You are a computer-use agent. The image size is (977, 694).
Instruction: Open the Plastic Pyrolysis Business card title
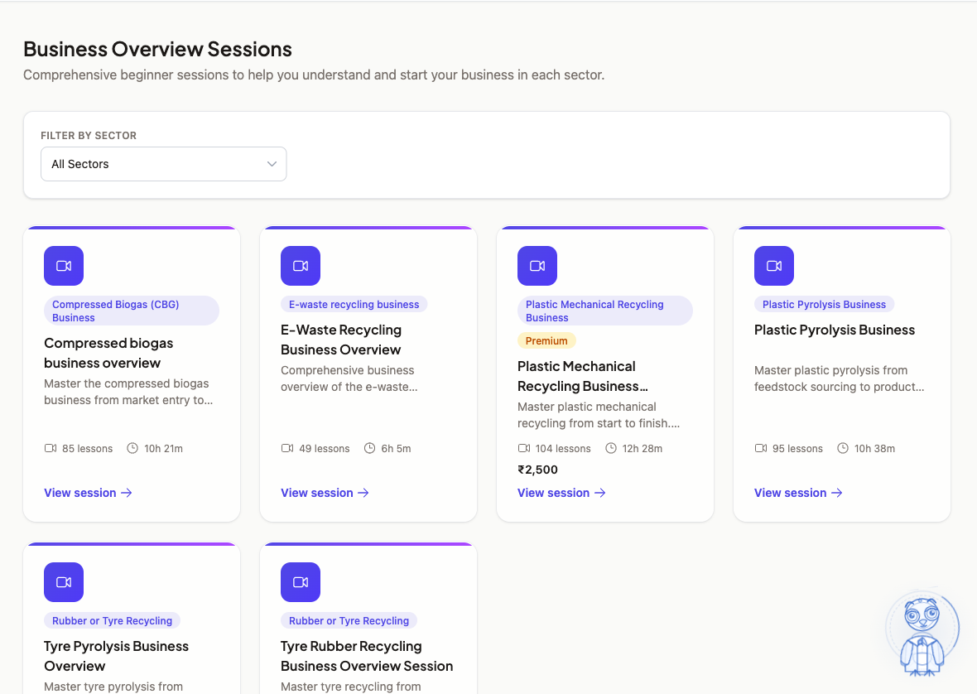click(x=835, y=330)
